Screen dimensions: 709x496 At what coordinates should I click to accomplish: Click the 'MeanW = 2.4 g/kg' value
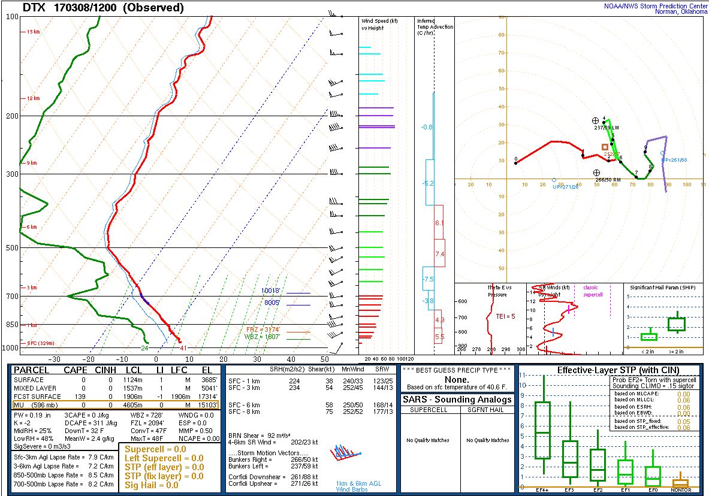(x=89, y=438)
